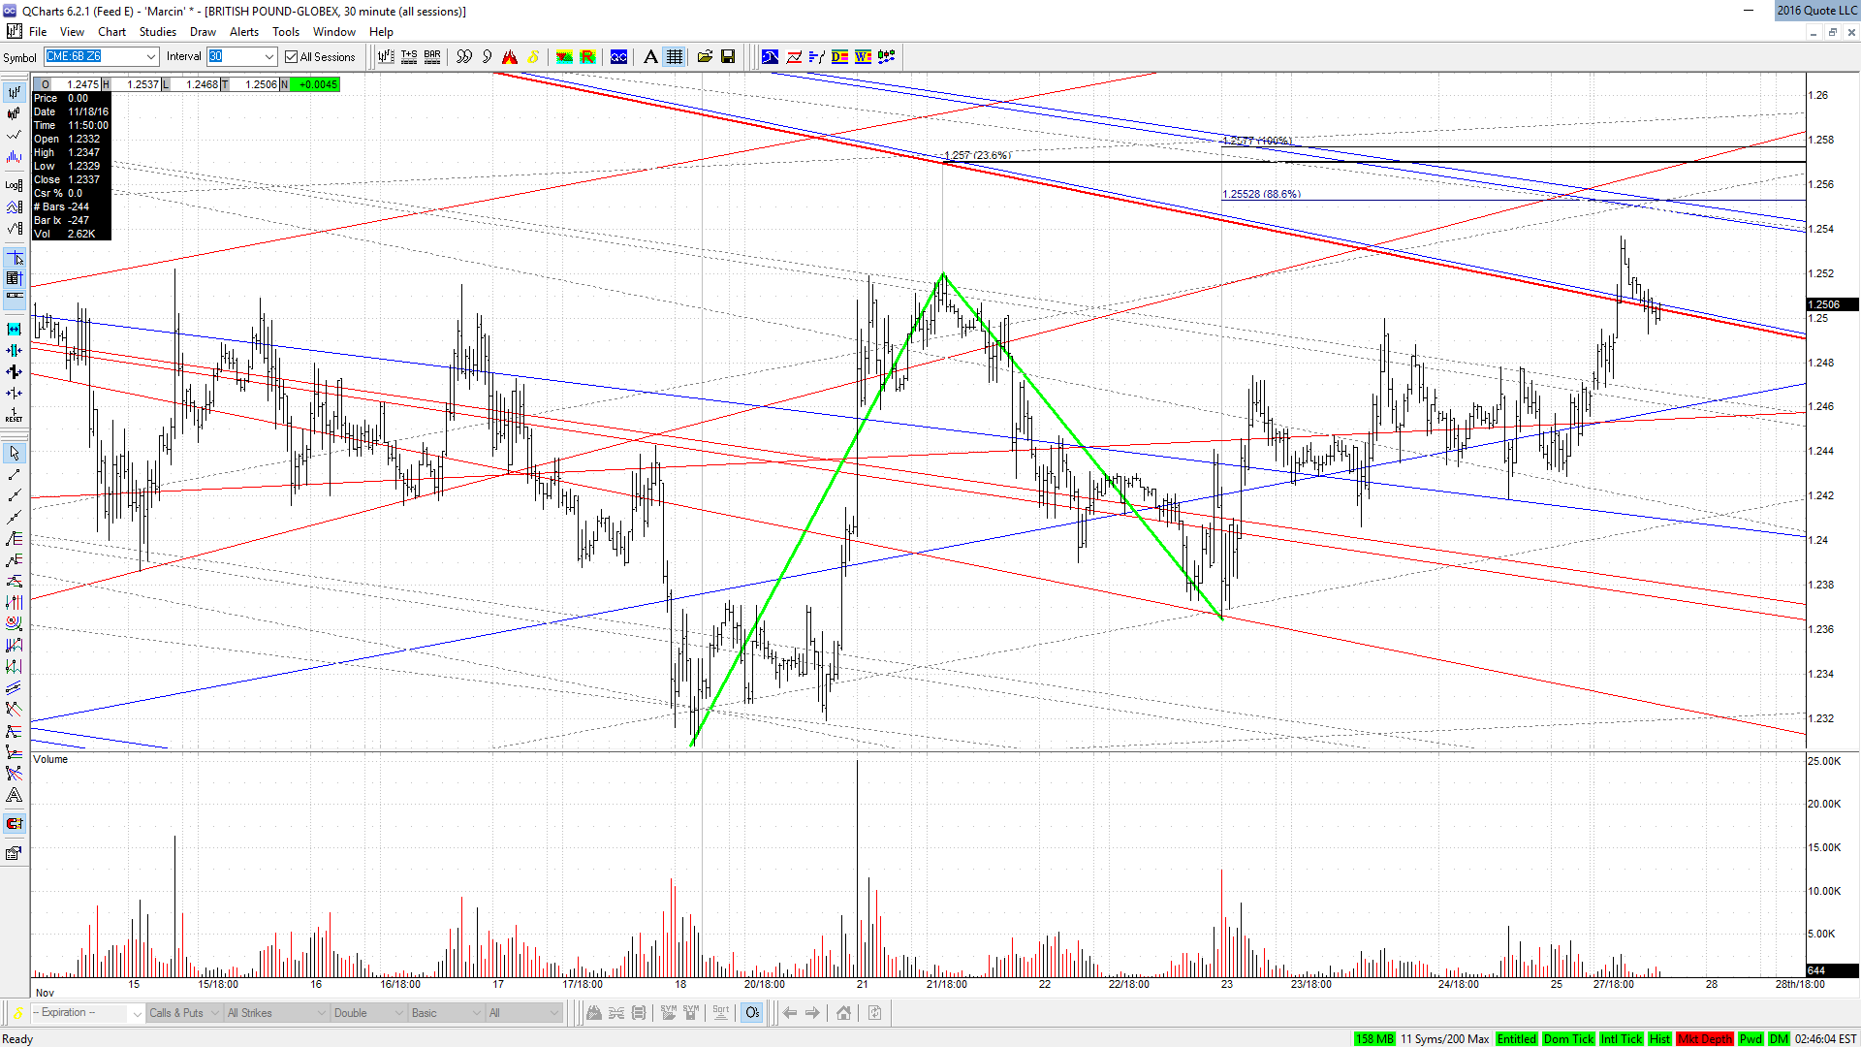Open the Studies menu
Viewport: 1861px width, 1047px height.
157,32
